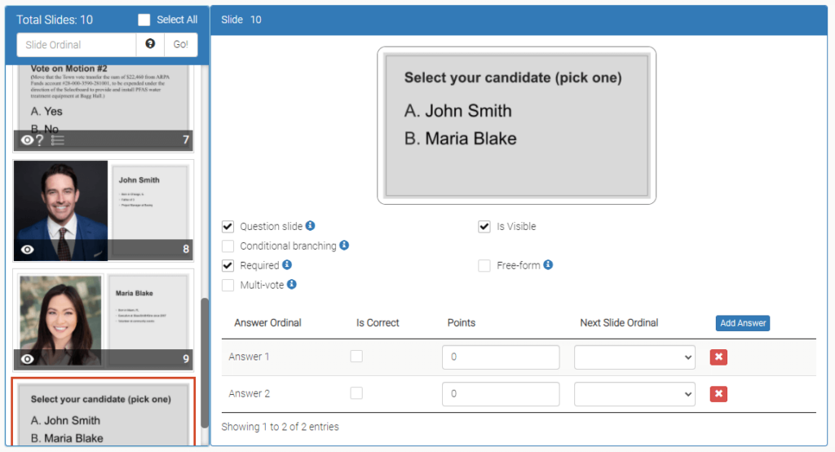Click info icon next to Conditional branching
The width and height of the screenshot is (835, 452).
344,245
